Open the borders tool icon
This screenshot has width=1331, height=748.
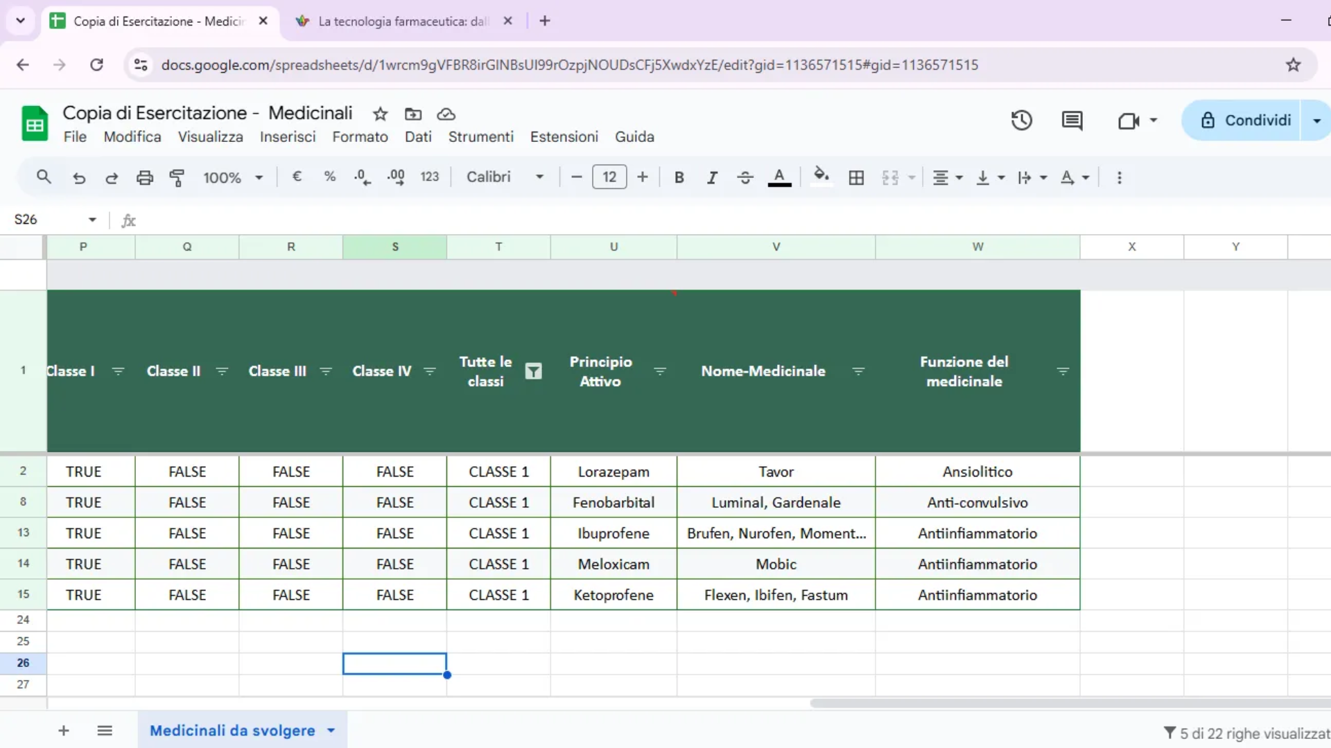click(x=856, y=177)
